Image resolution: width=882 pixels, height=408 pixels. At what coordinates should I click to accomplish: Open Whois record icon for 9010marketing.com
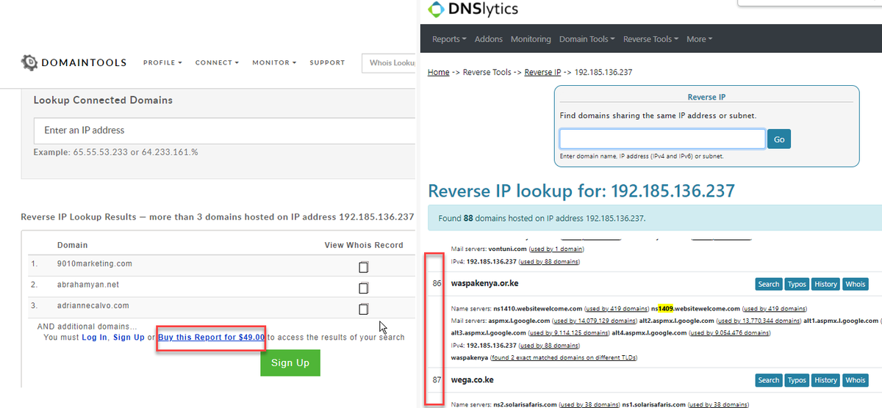363,267
